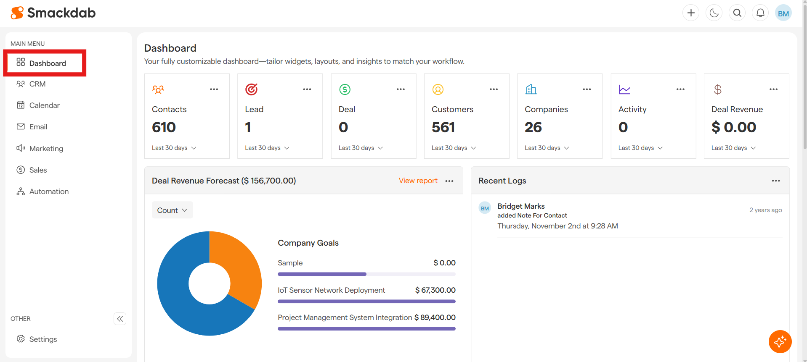Click the BM profile avatar in header
Viewport: 807px width, 362px height.
click(783, 13)
